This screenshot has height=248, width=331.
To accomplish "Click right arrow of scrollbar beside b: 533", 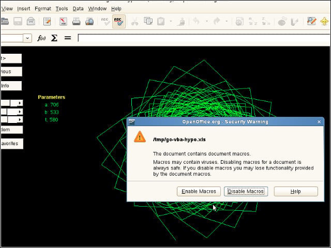I will 20,112.
